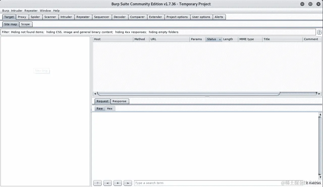Open the Intruder menu
This screenshot has width=323, height=187.
point(17,11)
